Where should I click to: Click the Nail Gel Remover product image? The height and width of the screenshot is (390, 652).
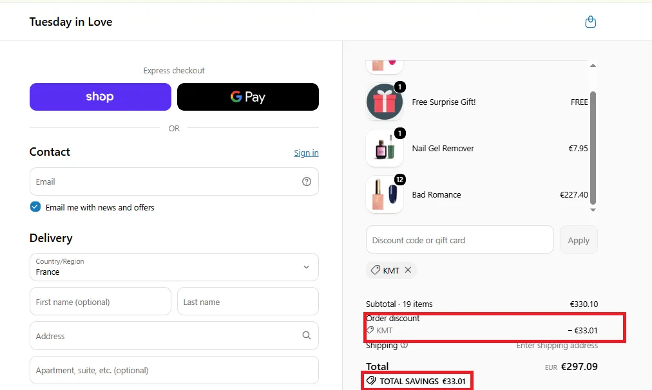pos(385,148)
